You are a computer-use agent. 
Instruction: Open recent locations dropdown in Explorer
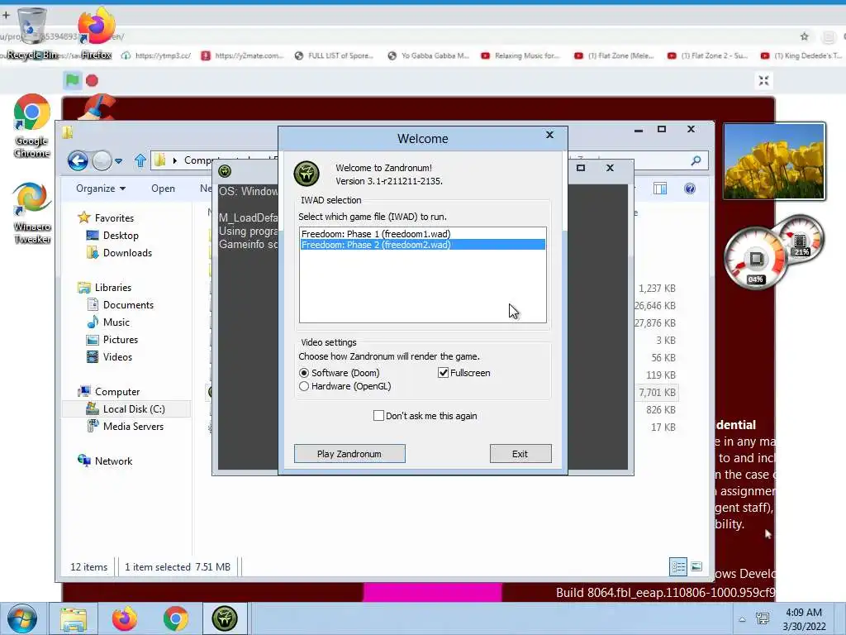[118, 161]
